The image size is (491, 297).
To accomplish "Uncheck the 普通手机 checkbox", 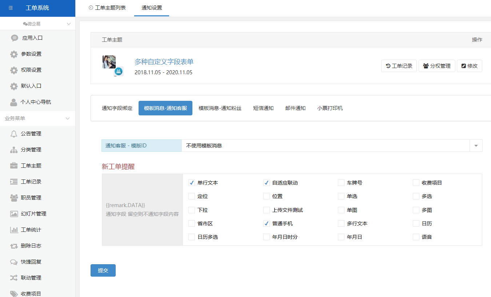I will [x=267, y=223].
